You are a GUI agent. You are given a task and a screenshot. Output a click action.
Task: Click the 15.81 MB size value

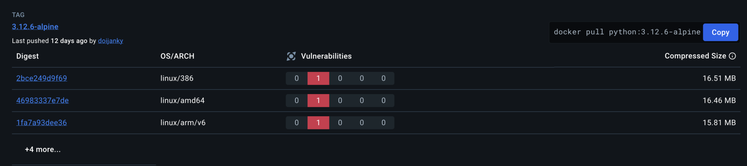click(x=719, y=123)
